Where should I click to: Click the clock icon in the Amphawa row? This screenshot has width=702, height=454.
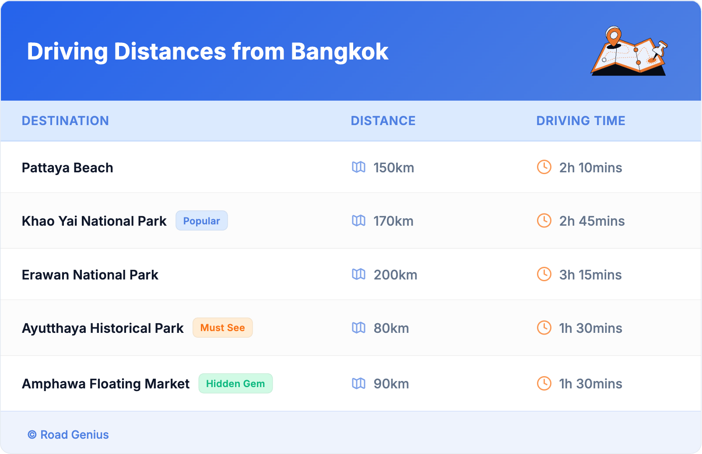click(544, 384)
